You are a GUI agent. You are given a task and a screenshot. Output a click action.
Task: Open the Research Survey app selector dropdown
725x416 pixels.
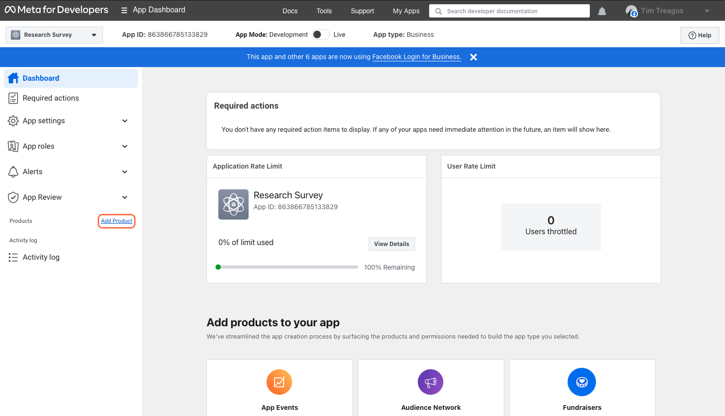[x=54, y=35]
